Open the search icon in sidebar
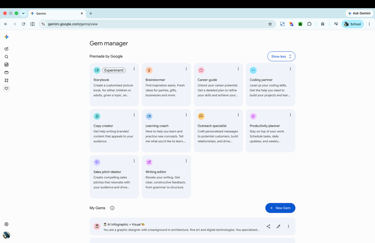375x243 pixels. (x=7, y=57)
